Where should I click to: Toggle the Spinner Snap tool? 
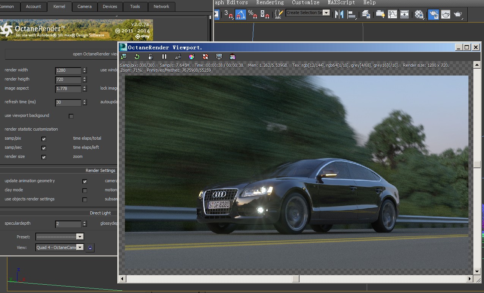265,14
